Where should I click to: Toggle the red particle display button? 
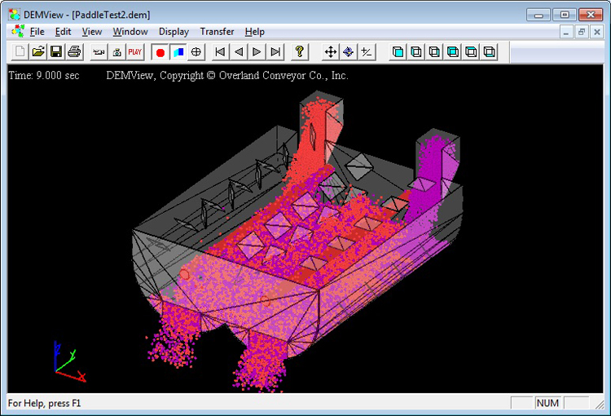(160, 52)
